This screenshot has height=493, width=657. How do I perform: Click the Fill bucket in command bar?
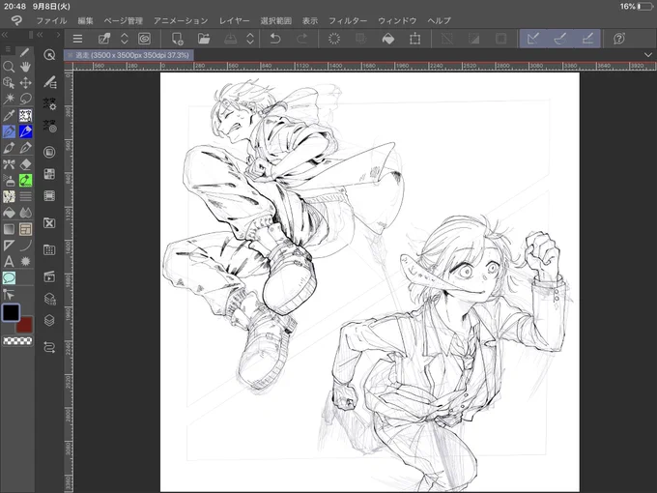388,39
